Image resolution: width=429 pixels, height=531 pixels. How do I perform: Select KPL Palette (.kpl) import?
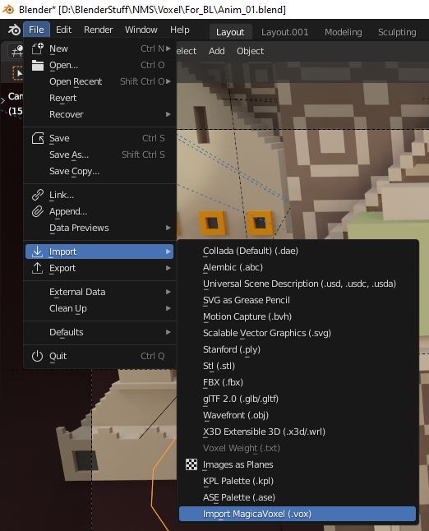[x=298, y=481]
